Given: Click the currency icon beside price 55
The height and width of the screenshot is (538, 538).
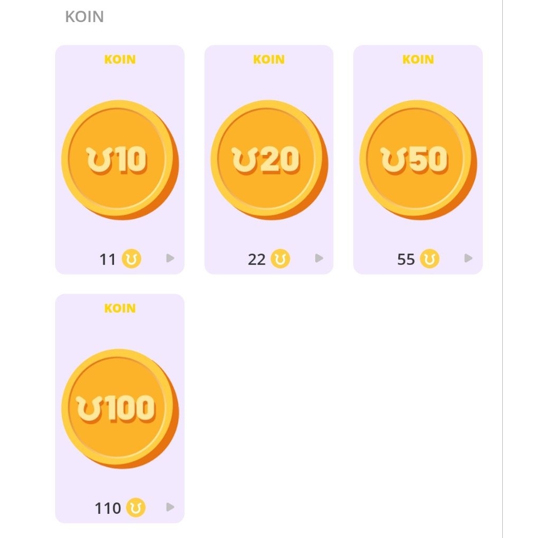Looking at the screenshot, I should pyautogui.click(x=431, y=259).
